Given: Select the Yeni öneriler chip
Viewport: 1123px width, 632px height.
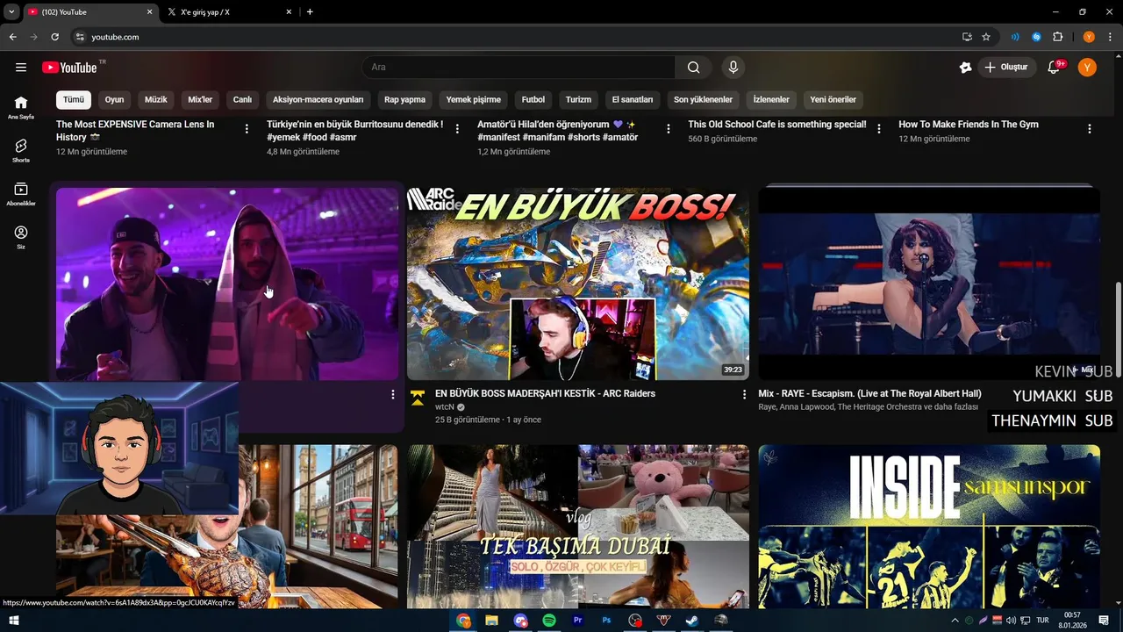Looking at the screenshot, I should 833,100.
